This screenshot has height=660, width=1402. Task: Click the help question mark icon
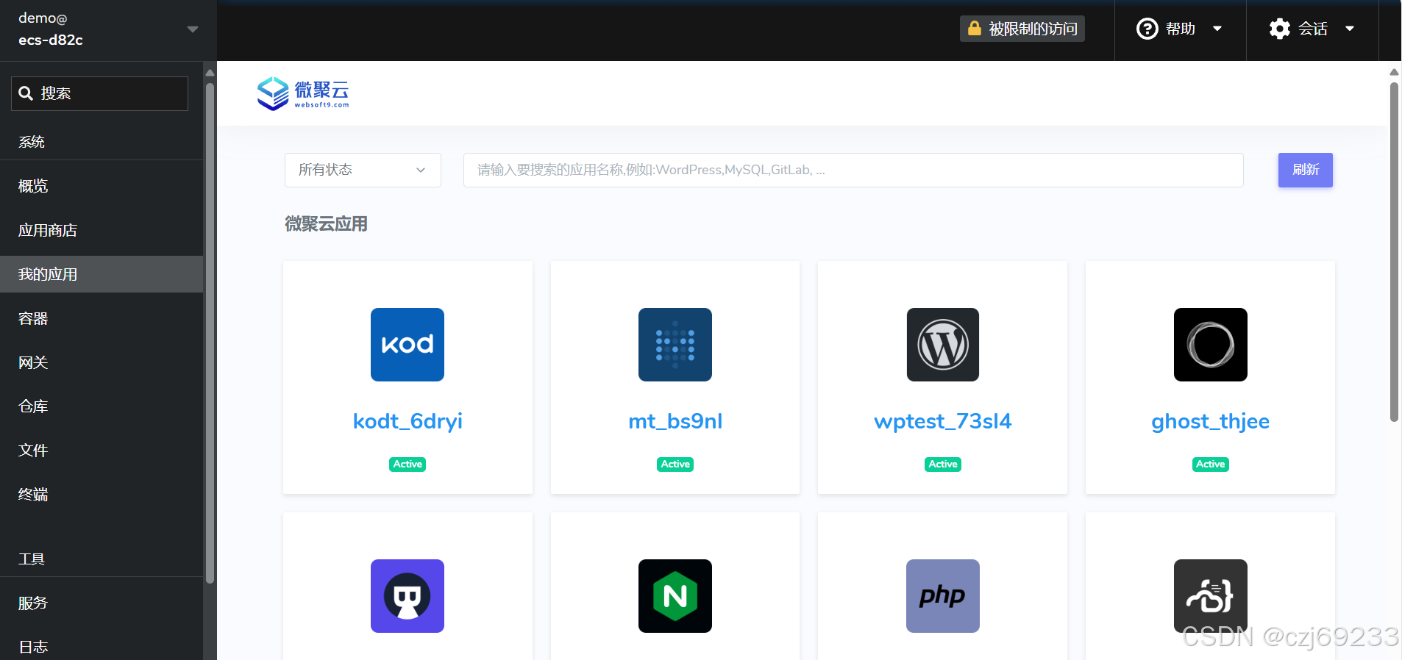pyautogui.click(x=1147, y=29)
